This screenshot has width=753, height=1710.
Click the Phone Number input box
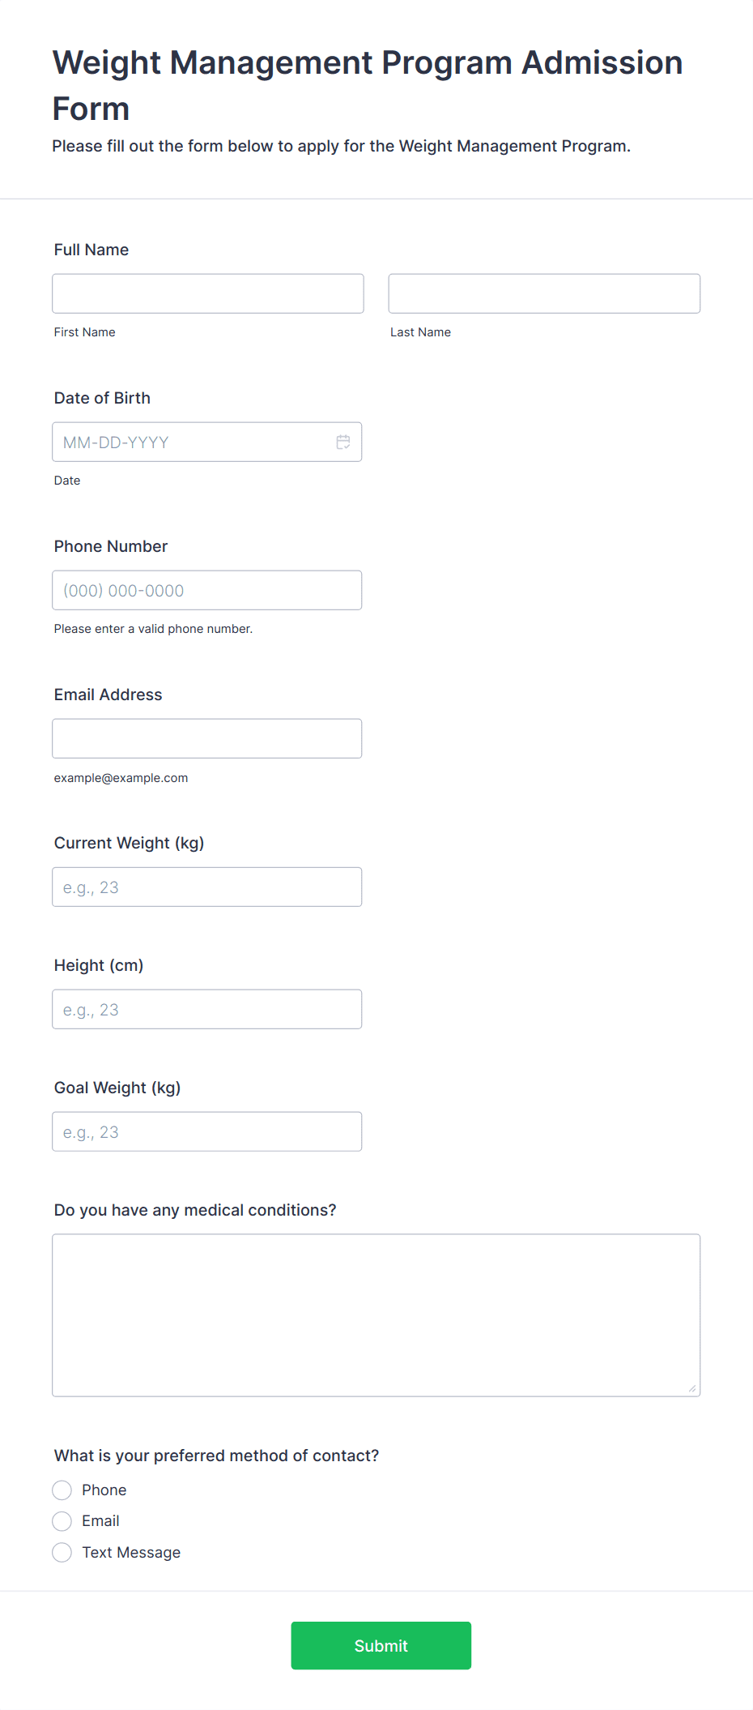[207, 590]
